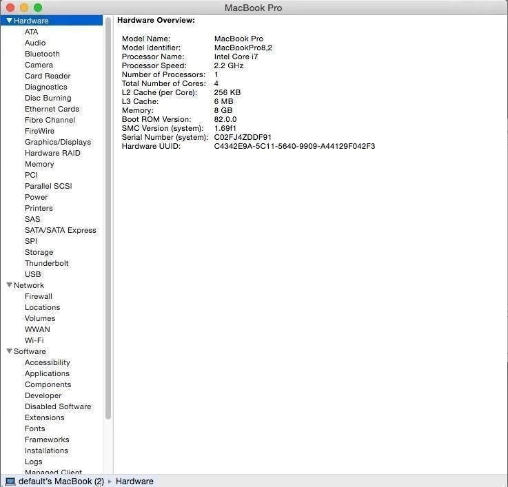Show the Memory hardware details
Screen dimensions: 508x487
(x=39, y=164)
